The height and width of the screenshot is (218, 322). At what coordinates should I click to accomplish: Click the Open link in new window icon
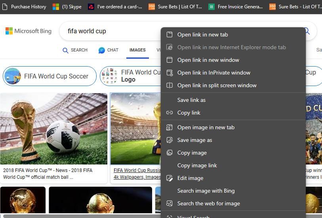pos(170,60)
